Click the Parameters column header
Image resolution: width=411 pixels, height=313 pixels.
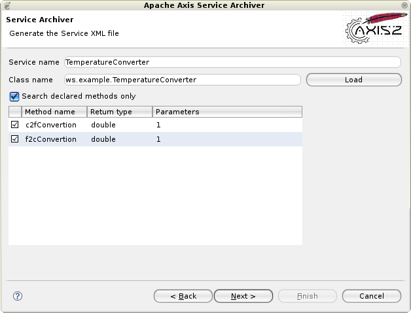(227, 112)
